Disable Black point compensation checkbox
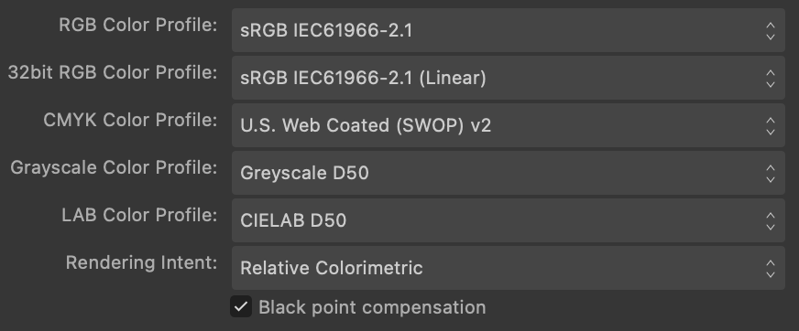Screen dimensions: 799x331 [241, 306]
